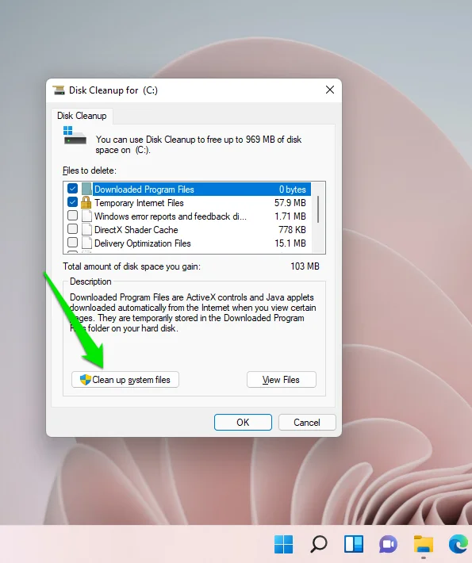Click the View Files button

tap(282, 380)
